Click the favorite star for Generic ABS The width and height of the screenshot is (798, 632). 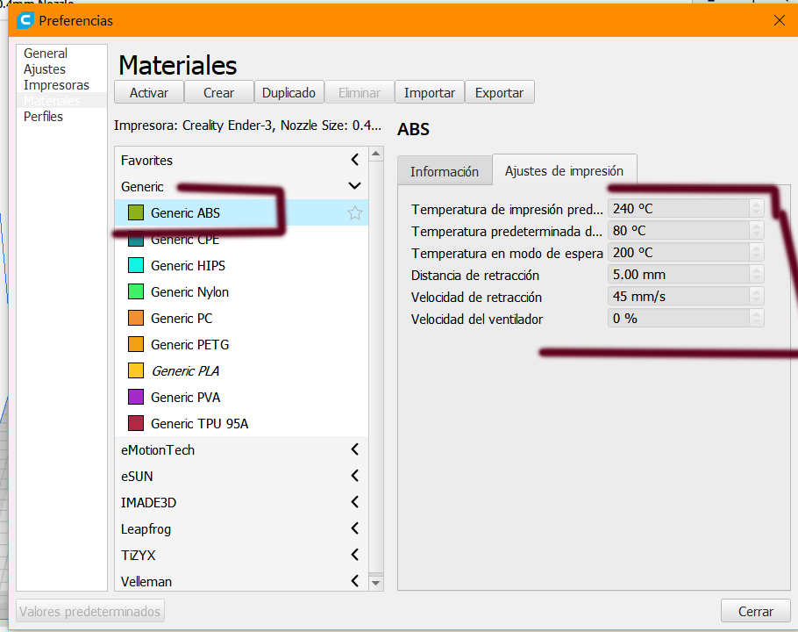tap(354, 213)
